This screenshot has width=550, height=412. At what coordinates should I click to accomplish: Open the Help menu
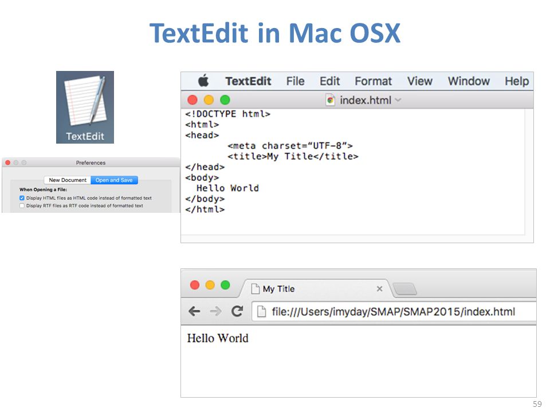coord(517,81)
